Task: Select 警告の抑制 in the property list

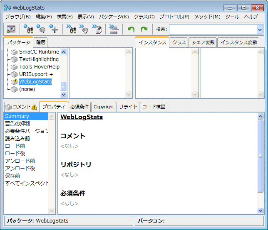Action: coord(17,124)
